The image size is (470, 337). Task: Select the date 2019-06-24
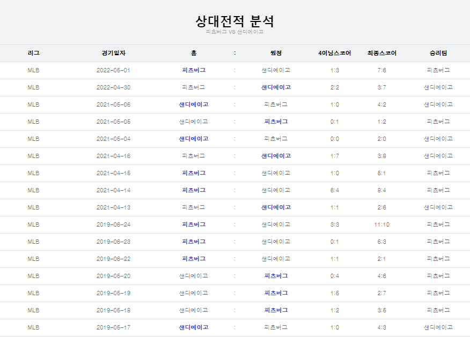tap(113, 224)
